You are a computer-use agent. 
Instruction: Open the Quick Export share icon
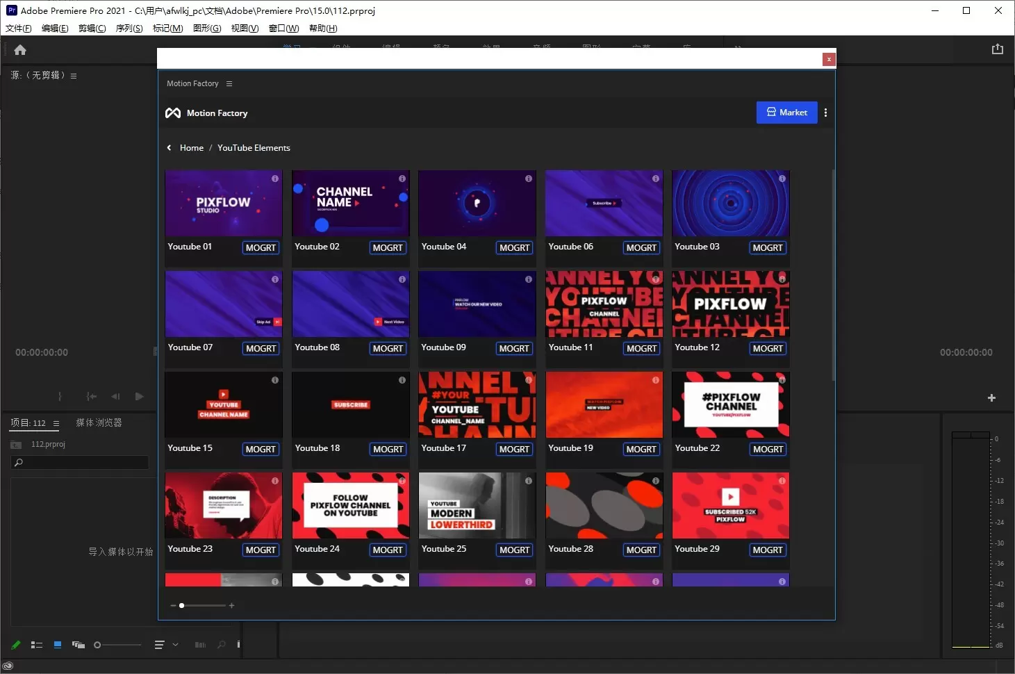coord(998,49)
